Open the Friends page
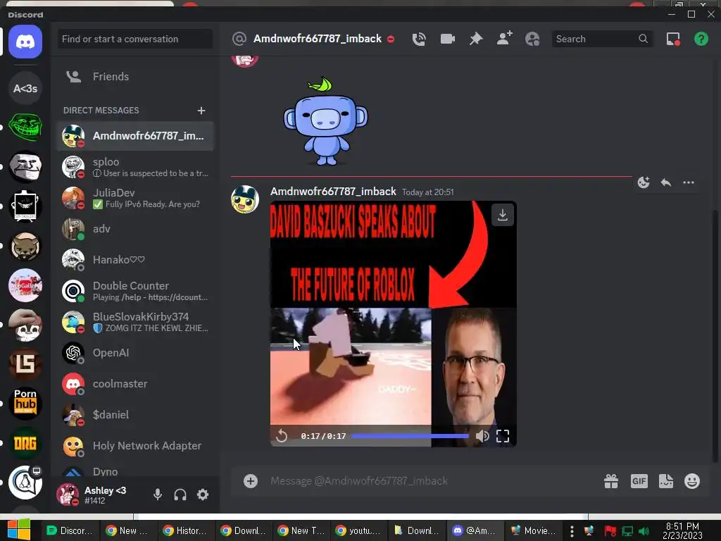 [135, 76]
